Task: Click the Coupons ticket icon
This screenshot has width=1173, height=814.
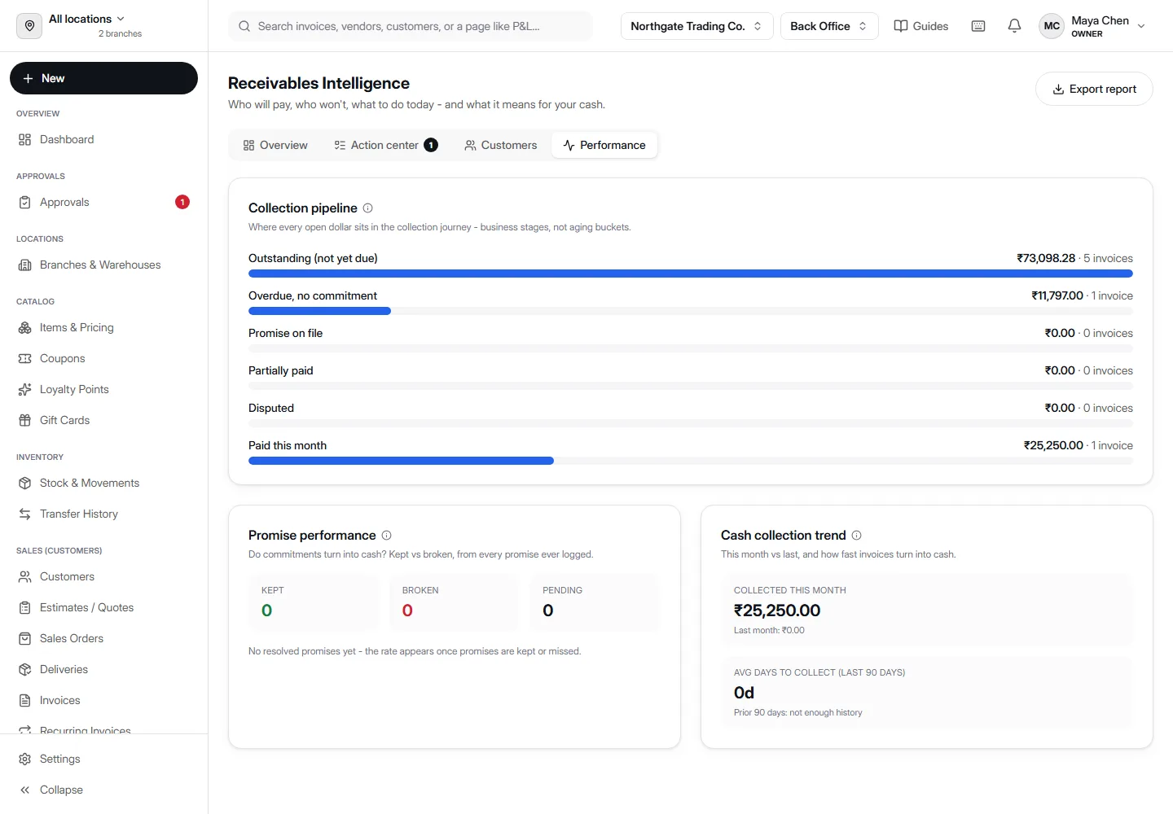Action: tap(25, 359)
